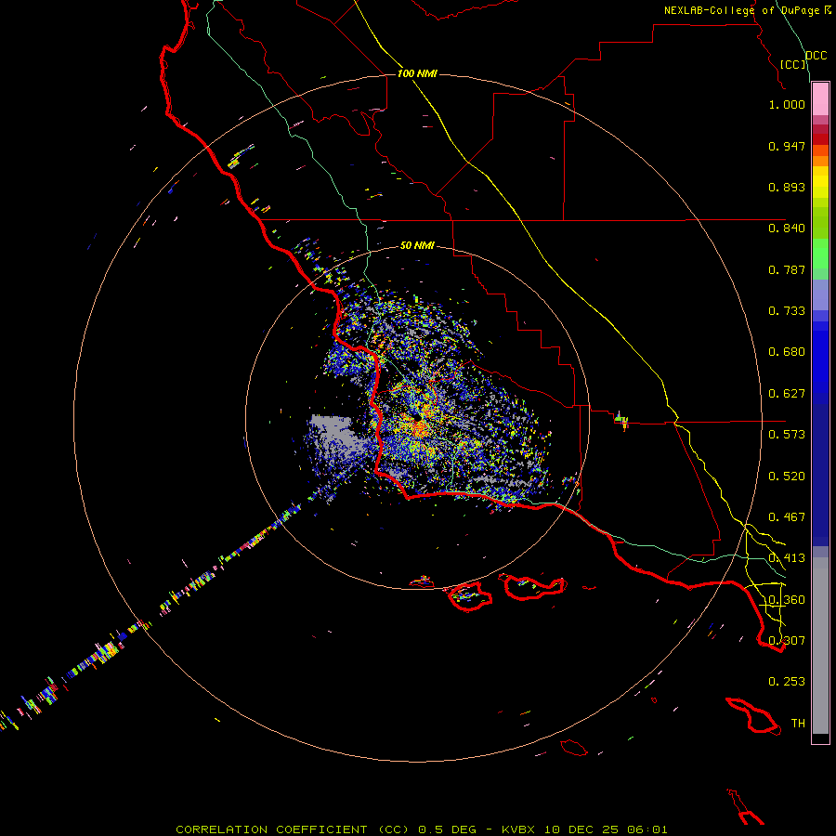
Task: Click the TH threshold legend label
Action: (798, 724)
